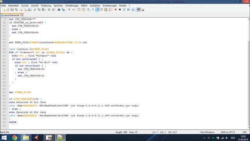Screen dimensions: 250x141
Task: Toggle the spell check ABC icon
Action: pos(139,10)
